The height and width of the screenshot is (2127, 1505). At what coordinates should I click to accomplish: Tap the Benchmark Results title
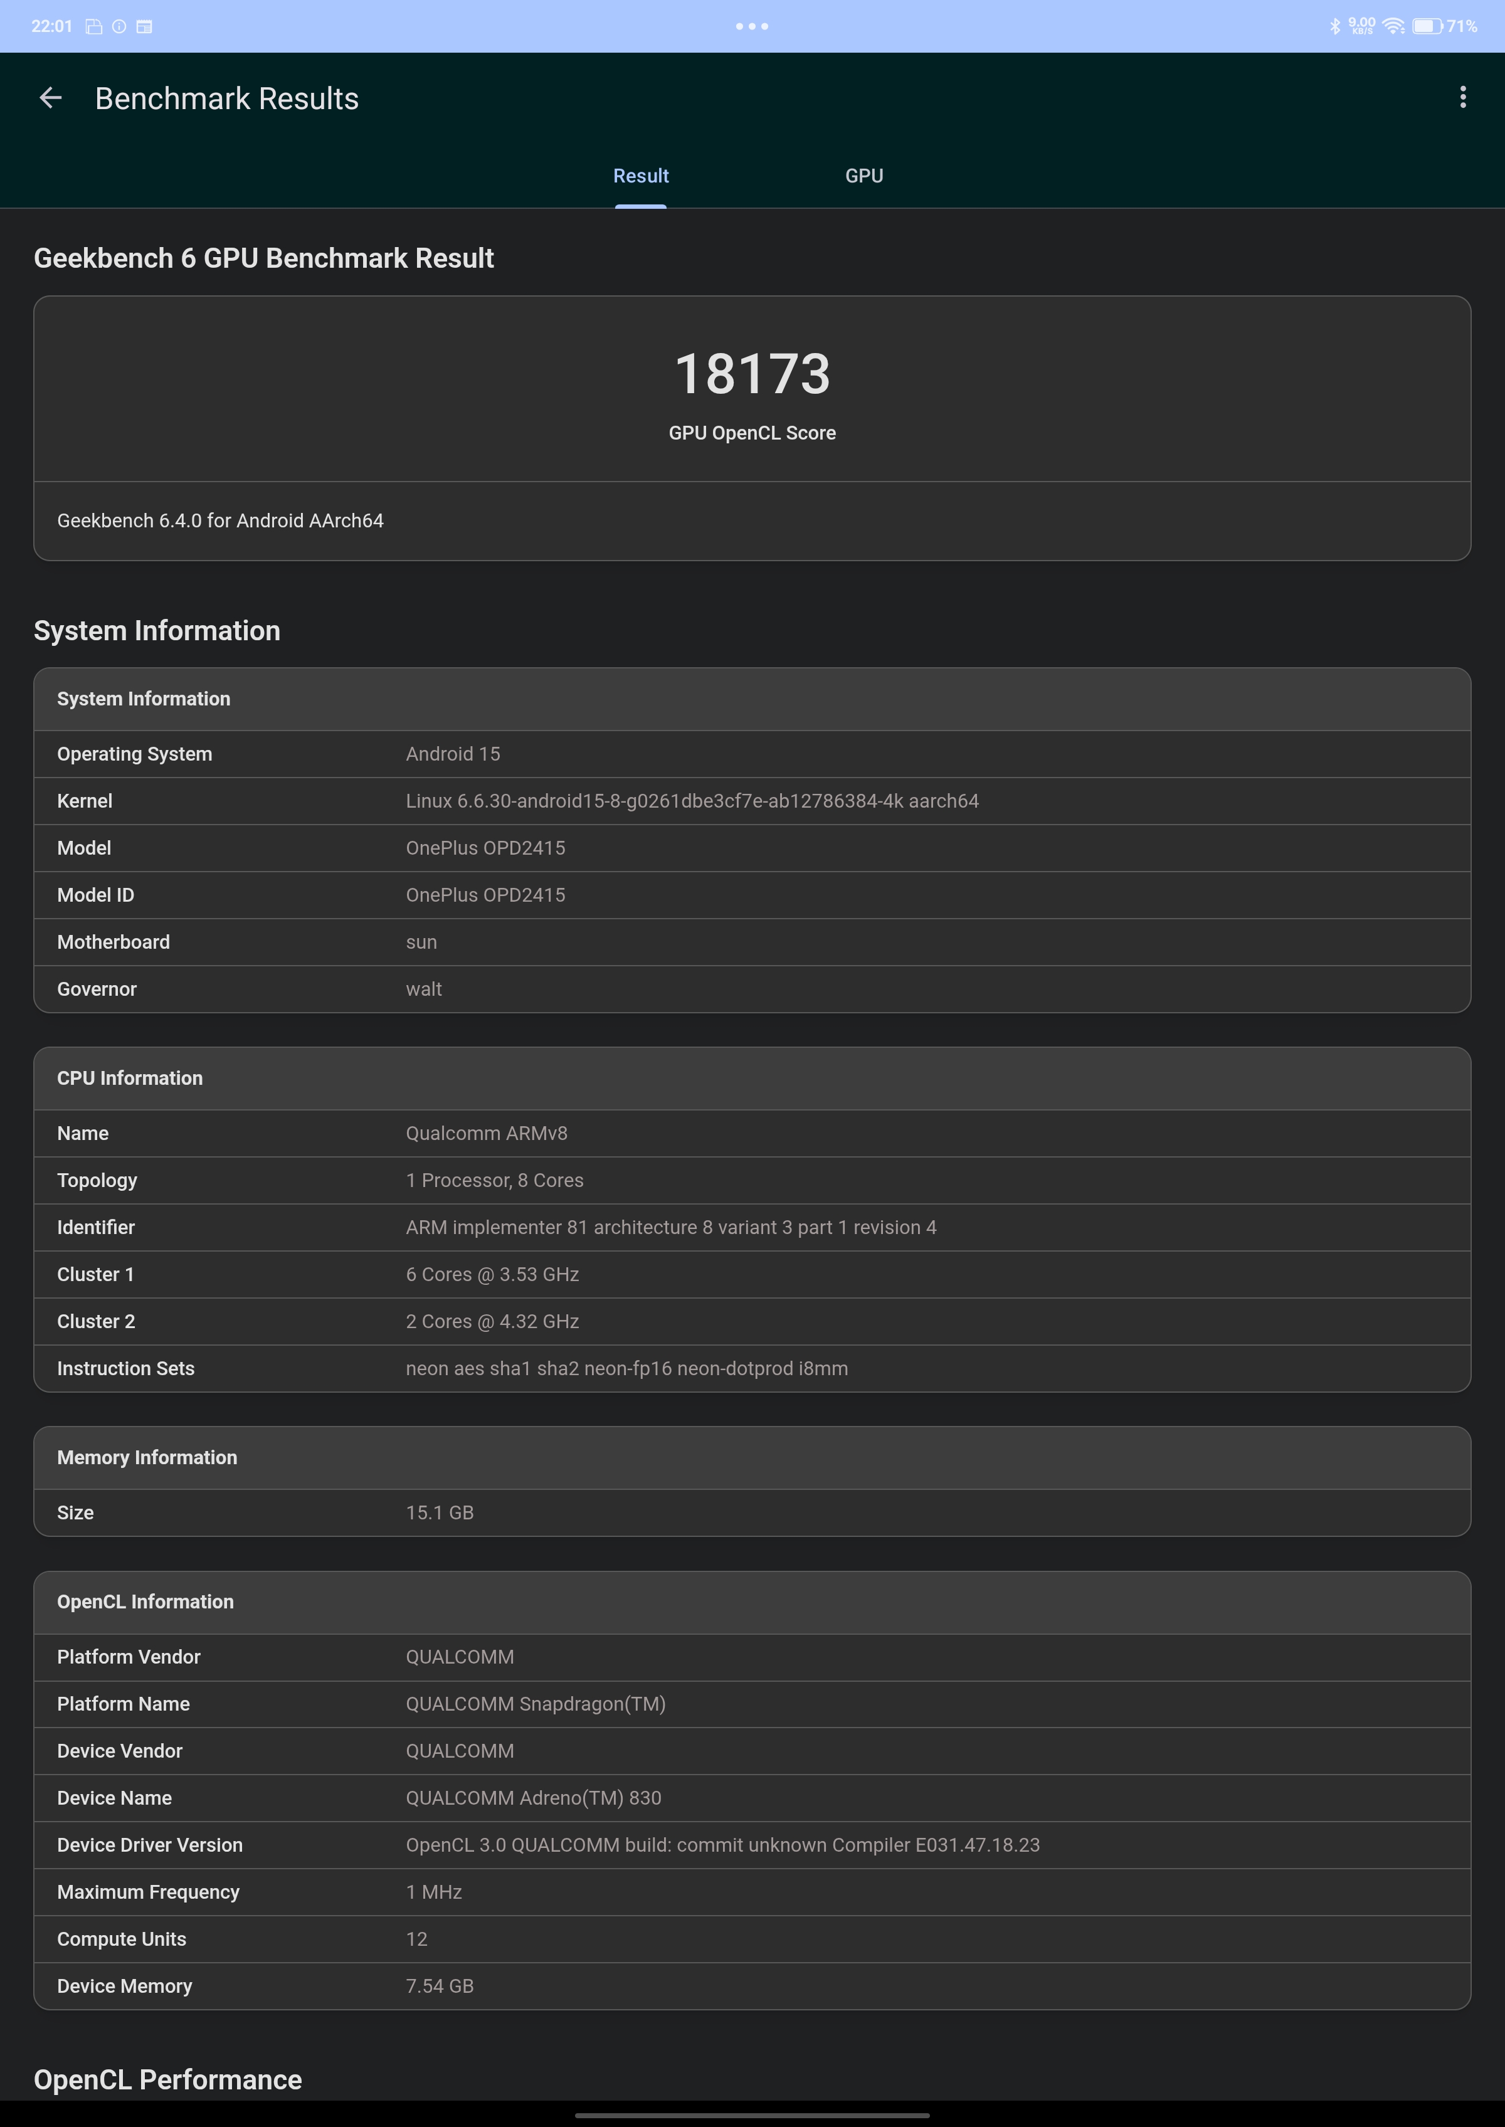(x=227, y=98)
